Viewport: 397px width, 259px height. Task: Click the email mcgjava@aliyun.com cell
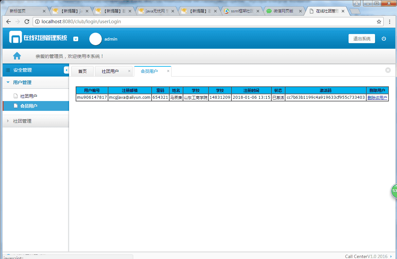(x=130, y=97)
